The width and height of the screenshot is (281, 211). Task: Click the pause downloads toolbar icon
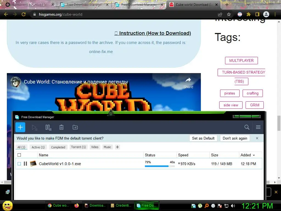click(48, 127)
